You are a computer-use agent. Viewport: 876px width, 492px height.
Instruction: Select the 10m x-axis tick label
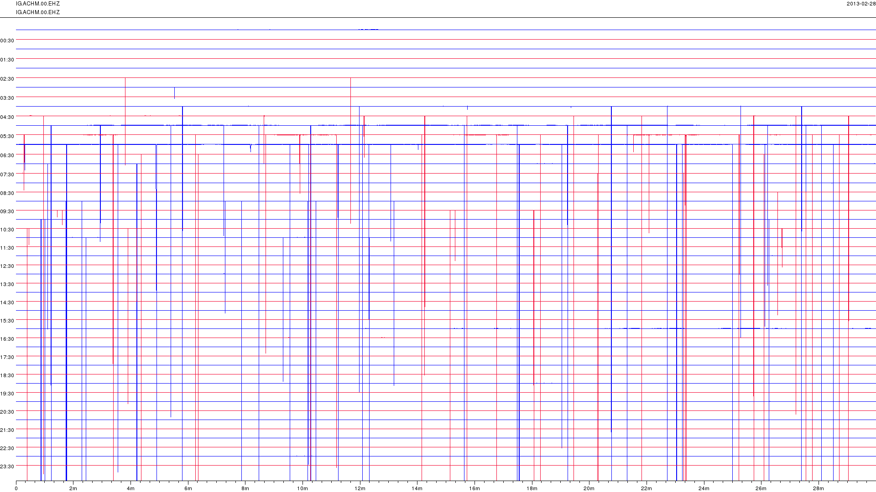(x=302, y=489)
